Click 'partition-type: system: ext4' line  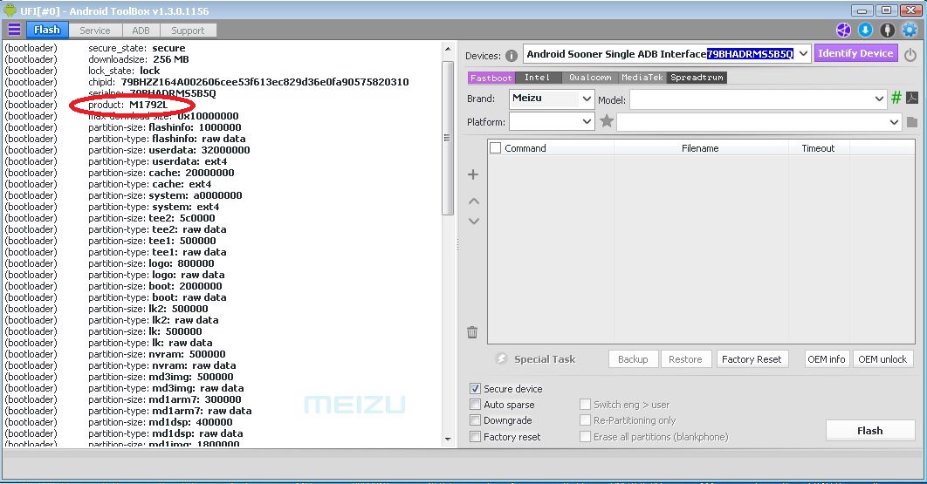(x=154, y=207)
